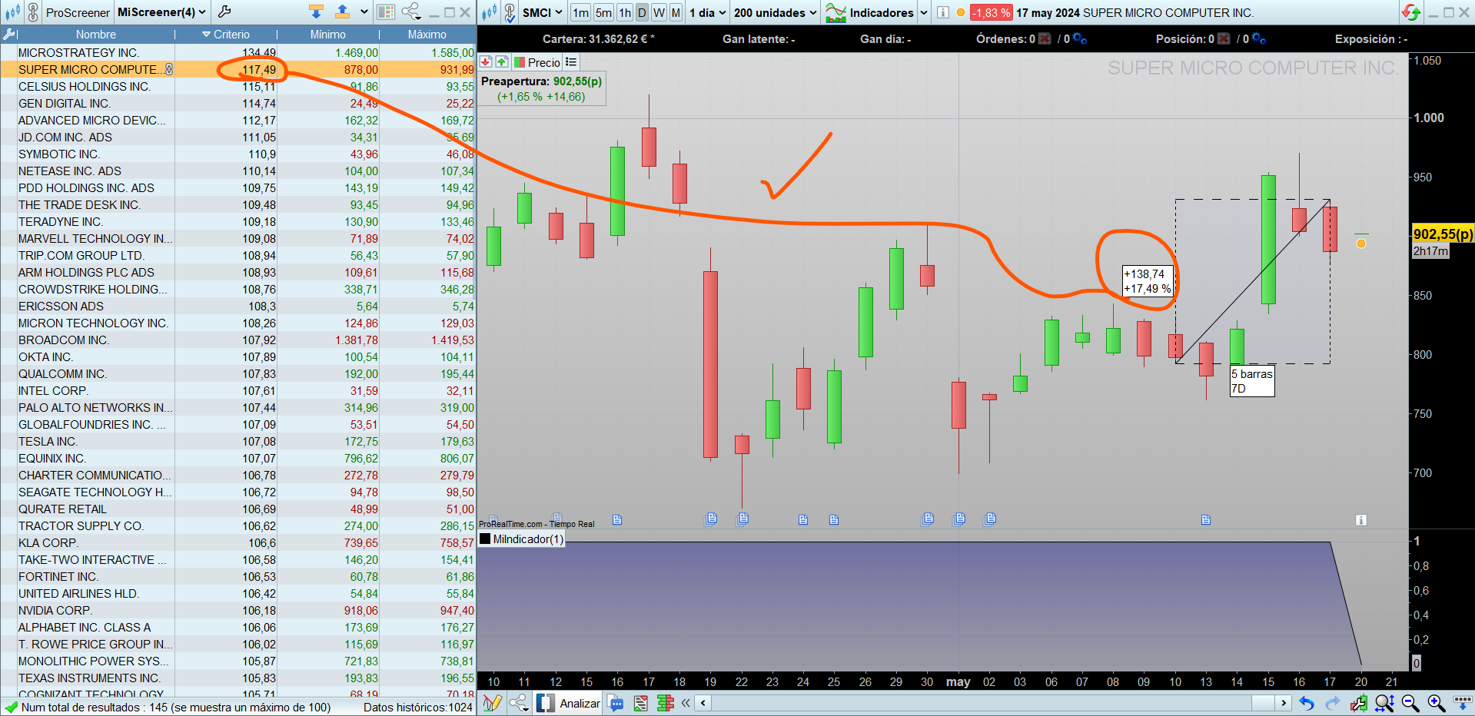Screen dimensions: 1475x716
Task: Open the MiScreener(4) screener dropdown
Action: (x=161, y=12)
